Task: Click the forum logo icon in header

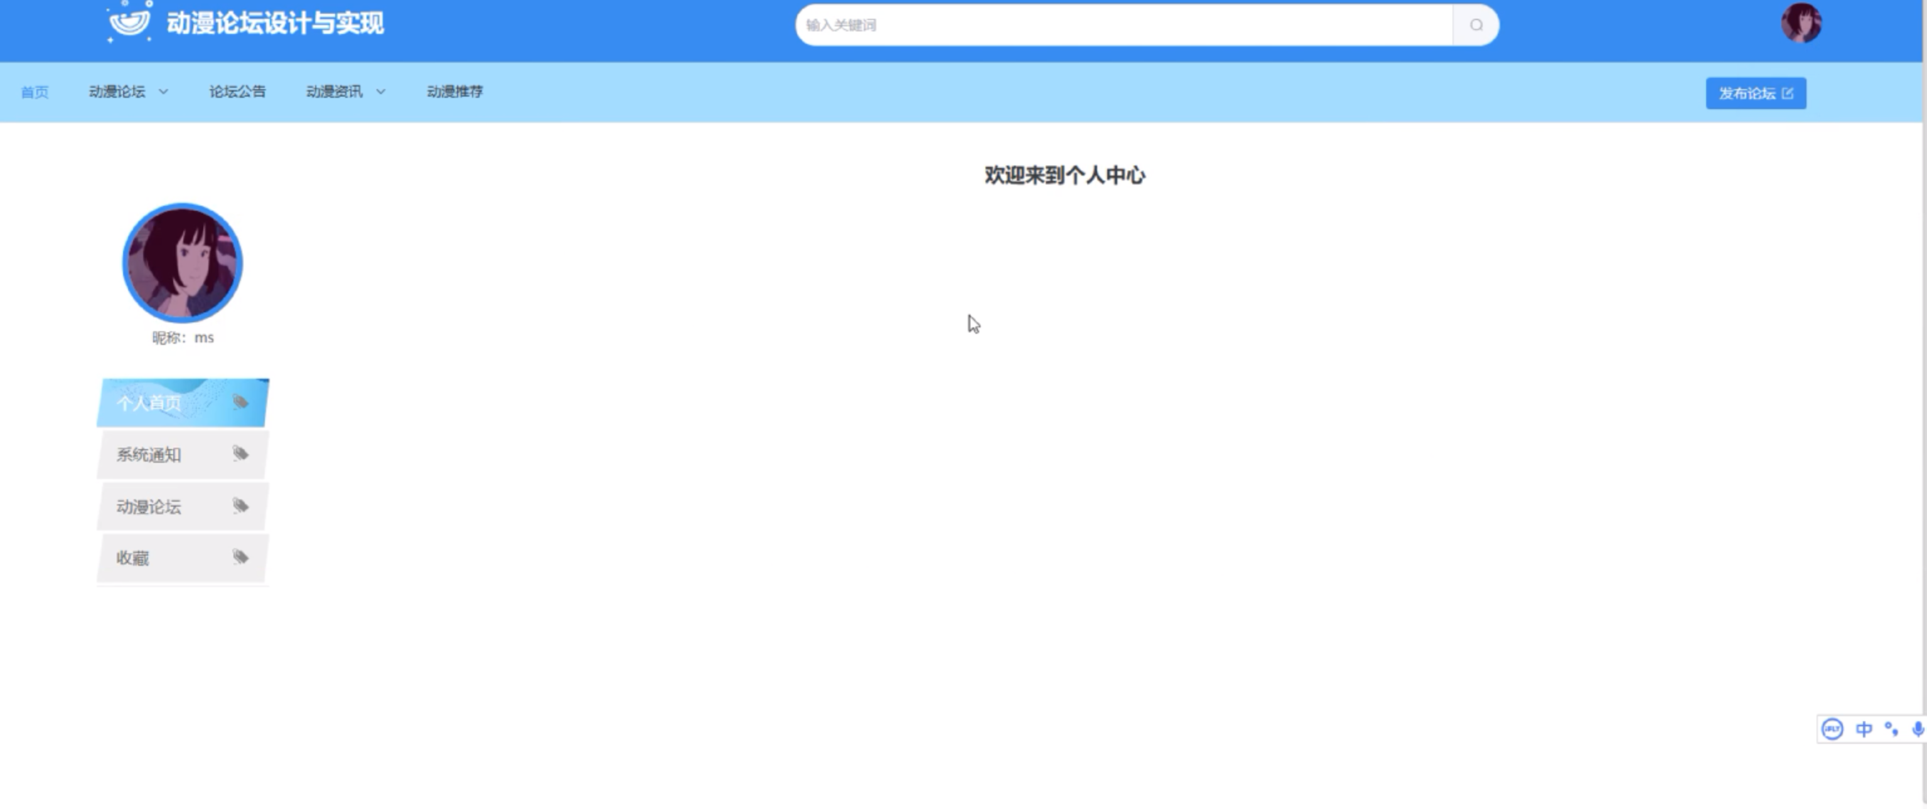Action: pyautogui.click(x=129, y=22)
